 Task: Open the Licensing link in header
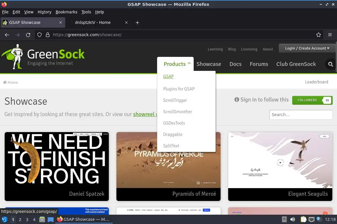pyautogui.click(x=249, y=49)
